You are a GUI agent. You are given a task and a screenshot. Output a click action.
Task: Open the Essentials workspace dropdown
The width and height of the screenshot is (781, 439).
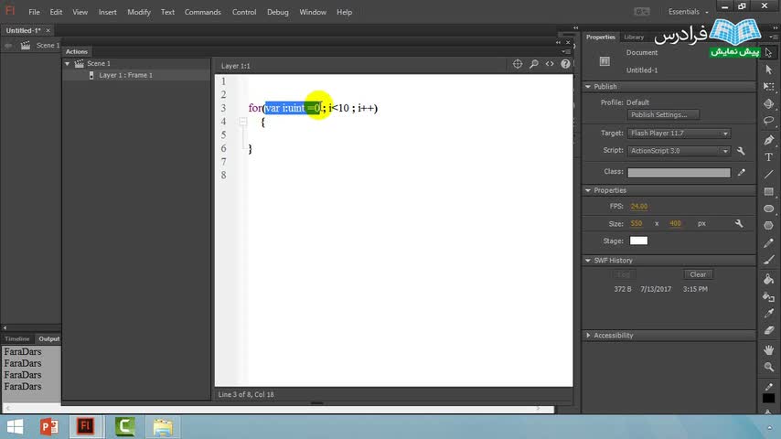tap(688, 12)
